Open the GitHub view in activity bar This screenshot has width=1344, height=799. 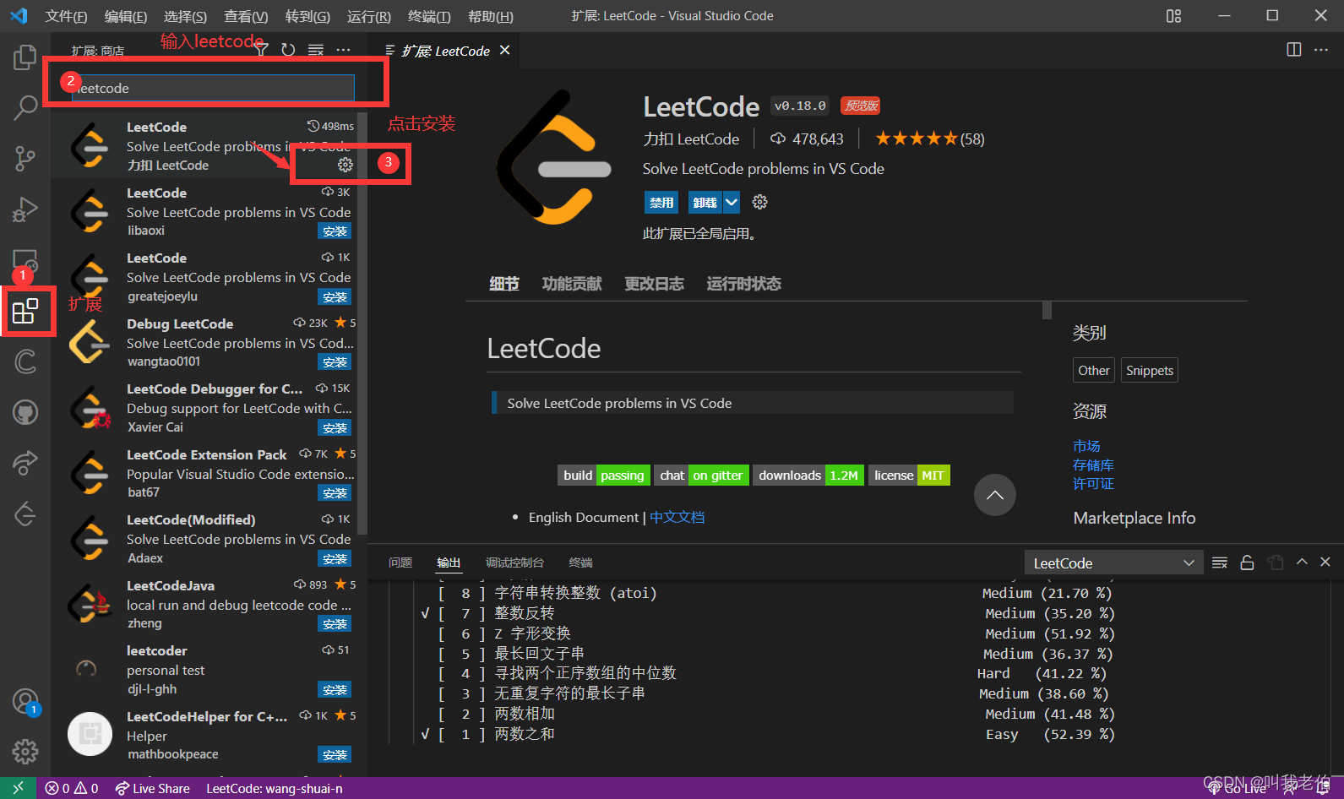pyautogui.click(x=25, y=412)
